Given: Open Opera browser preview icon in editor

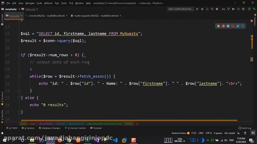Looking at the screenshot, I should coord(233,26).
